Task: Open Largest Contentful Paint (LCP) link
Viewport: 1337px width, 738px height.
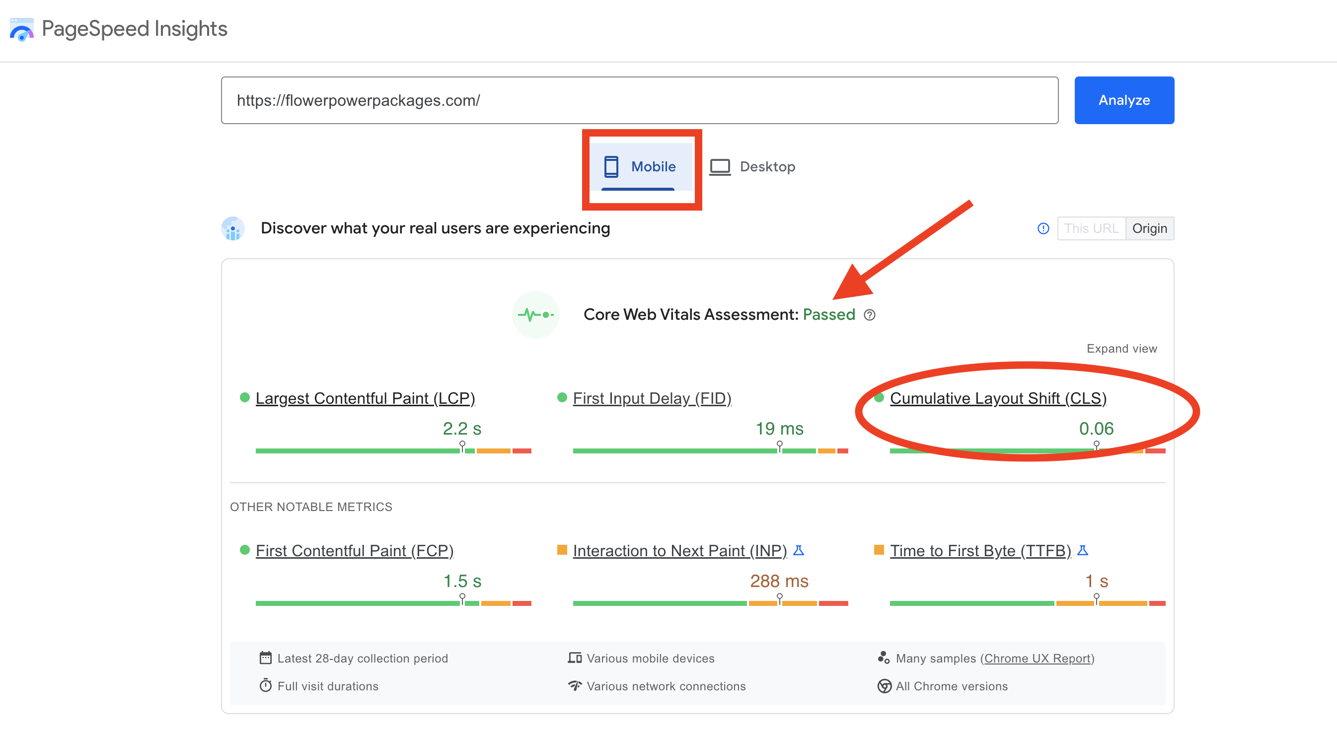Action: (365, 398)
